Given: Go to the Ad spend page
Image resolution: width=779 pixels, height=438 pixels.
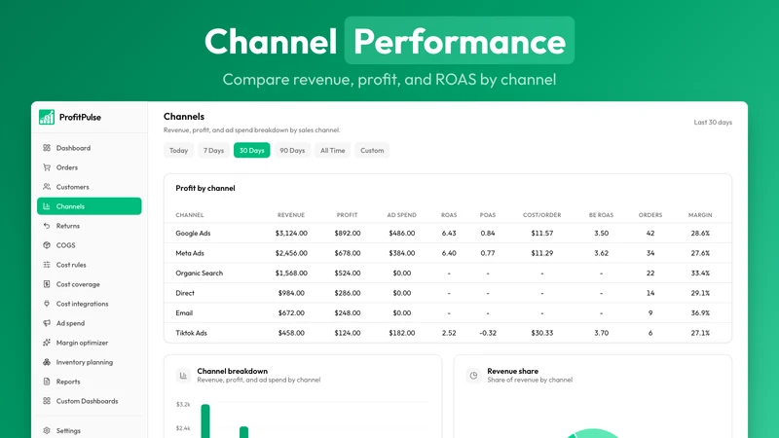Looking at the screenshot, I should (90, 323).
